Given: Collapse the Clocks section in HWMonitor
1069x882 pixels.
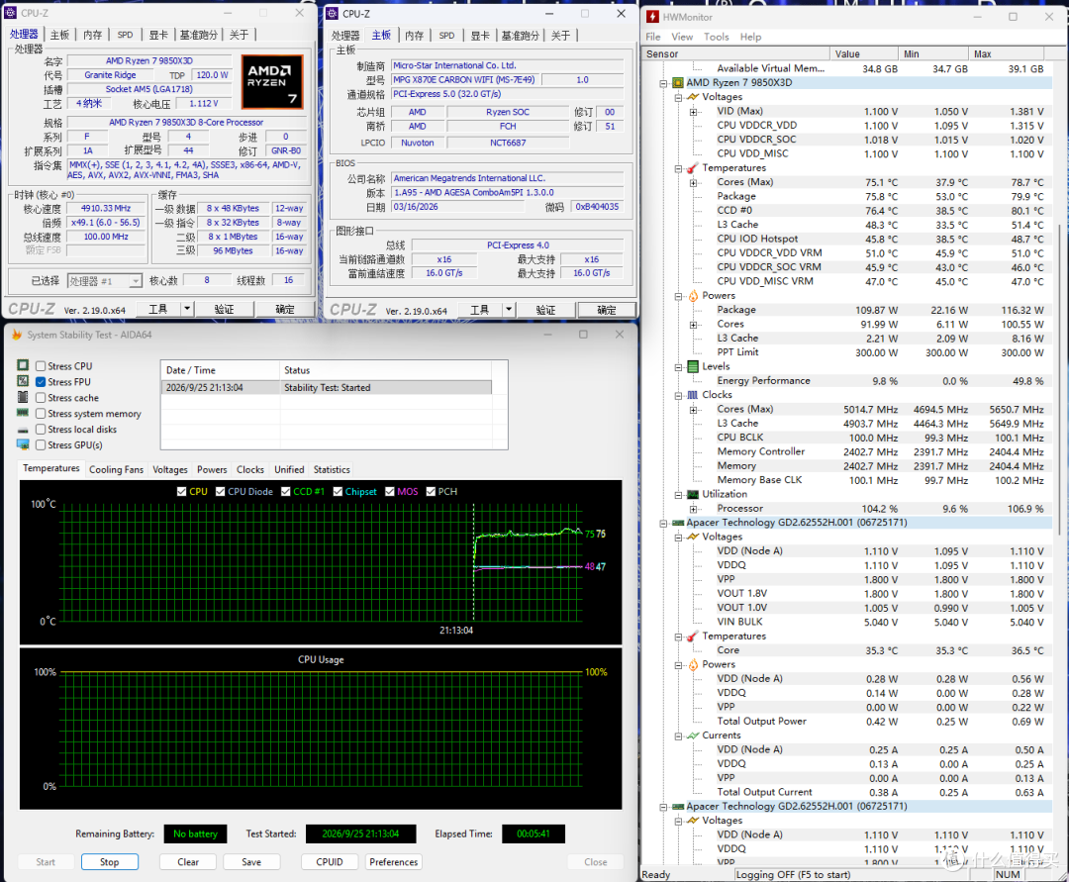Looking at the screenshot, I should coord(678,395).
